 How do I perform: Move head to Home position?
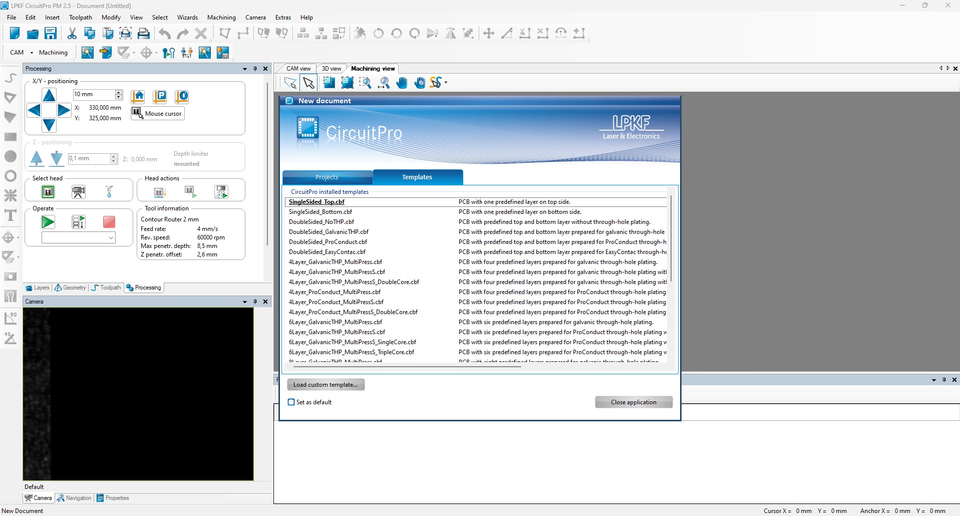tap(138, 96)
